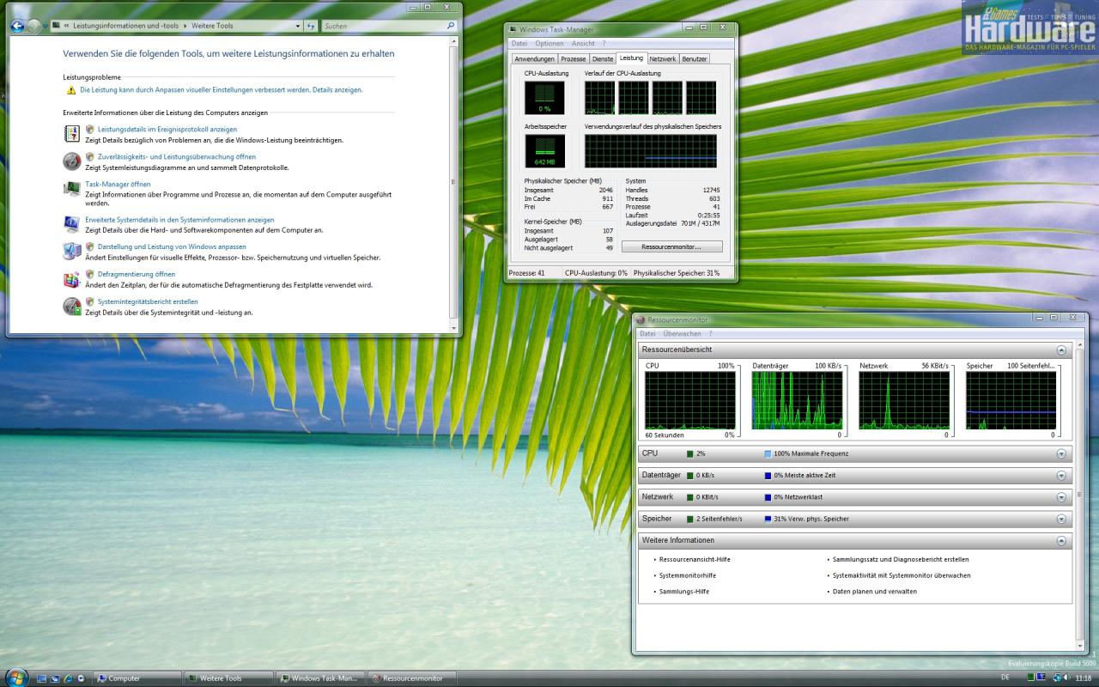The image size is (1099, 687).
Task: Open the Überwachen menu in Ressourcenmonitor
Action: click(x=682, y=334)
